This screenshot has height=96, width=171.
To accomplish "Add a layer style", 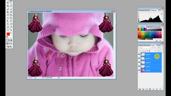I will point(143,89).
